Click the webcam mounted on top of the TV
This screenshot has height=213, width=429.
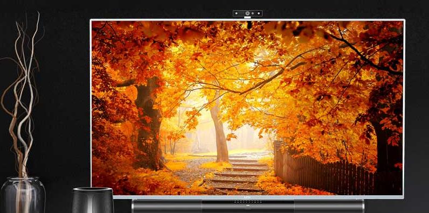click(247, 14)
